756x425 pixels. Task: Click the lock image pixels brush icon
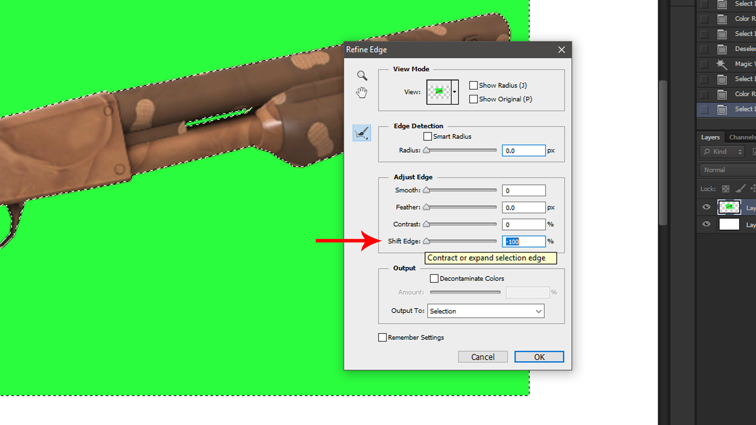point(740,189)
